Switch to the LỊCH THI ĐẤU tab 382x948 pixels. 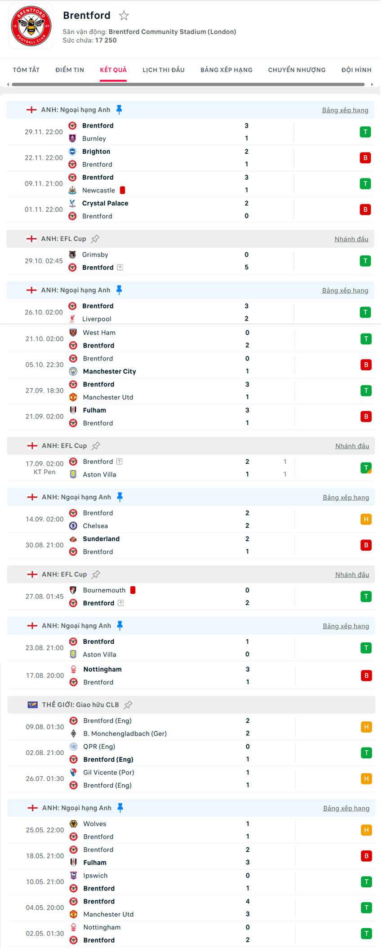click(164, 70)
